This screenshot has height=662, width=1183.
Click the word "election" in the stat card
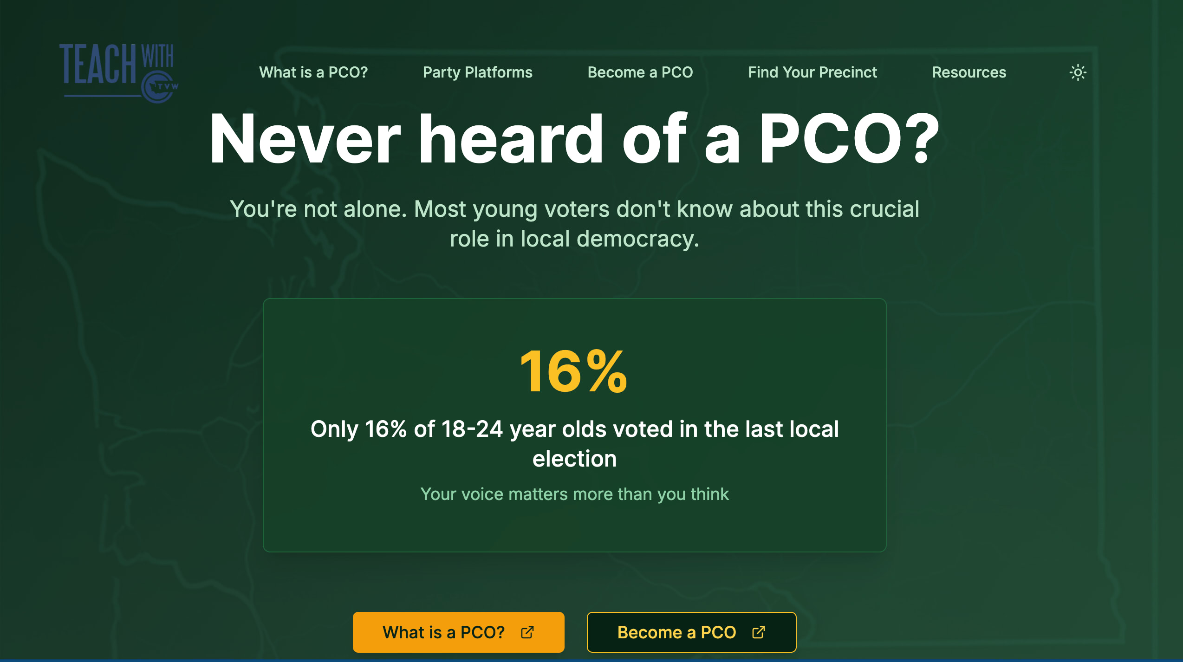pos(574,459)
